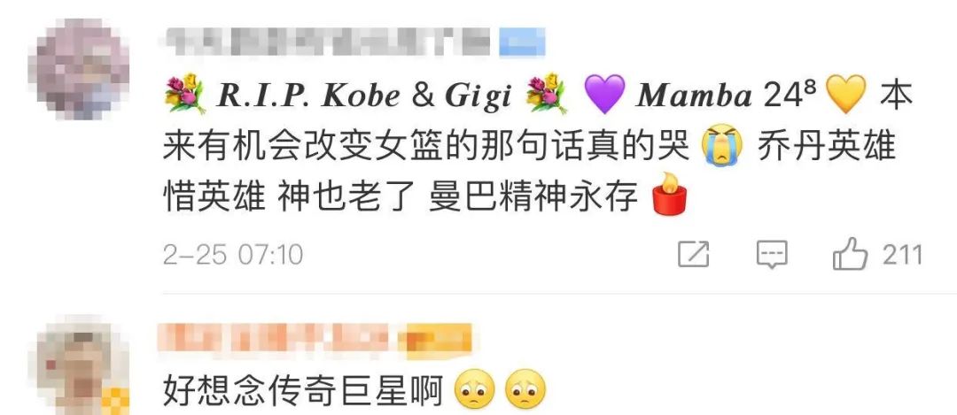This screenshot has height=415, width=957.
Task: Tap the 211 like count
Action: (x=902, y=254)
